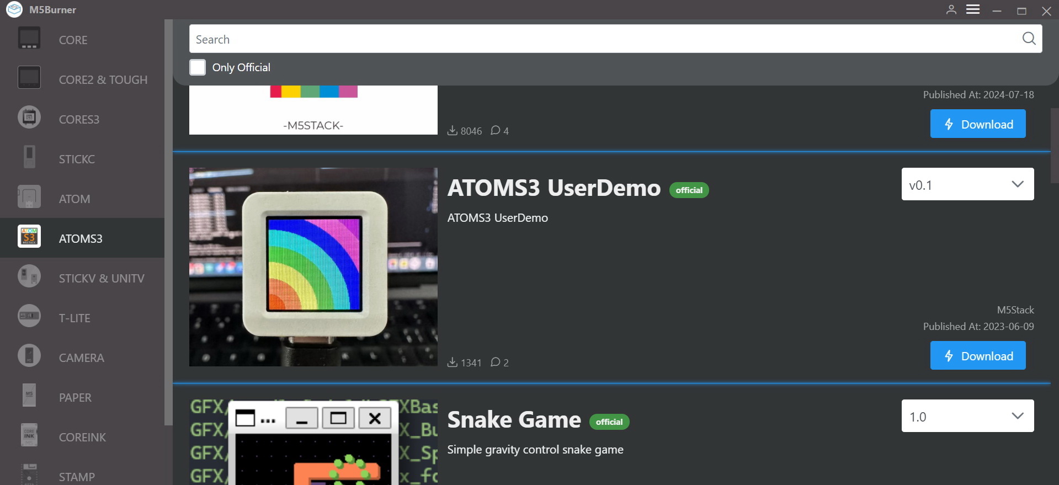Expand the v0.1 version dropdown
This screenshot has height=485, width=1059.
(x=967, y=184)
